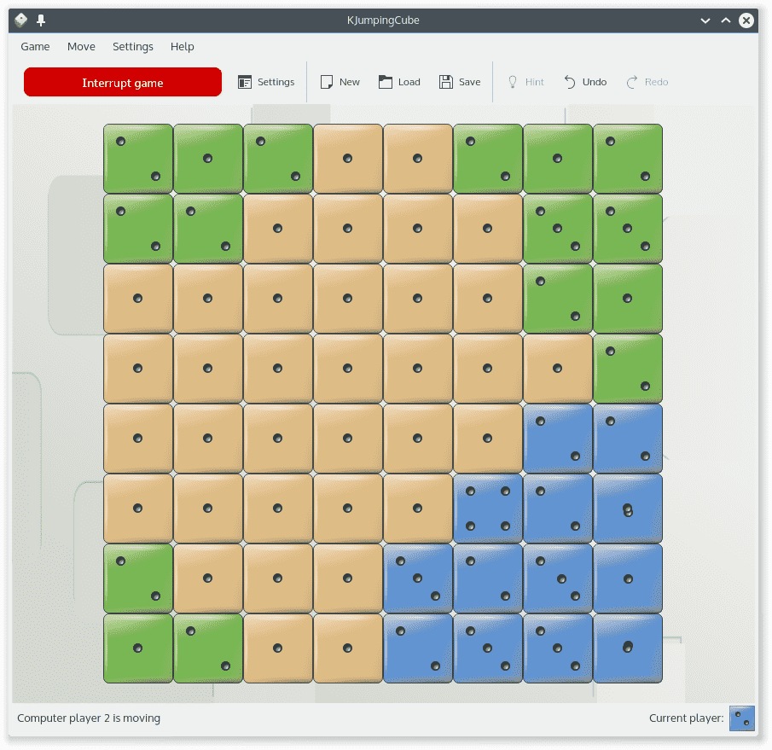Image resolution: width=772 pixels, height=750 pixels.
Task: Open game Settings from the toolbar
Action: pyautogui.click(x=266, y=83)
